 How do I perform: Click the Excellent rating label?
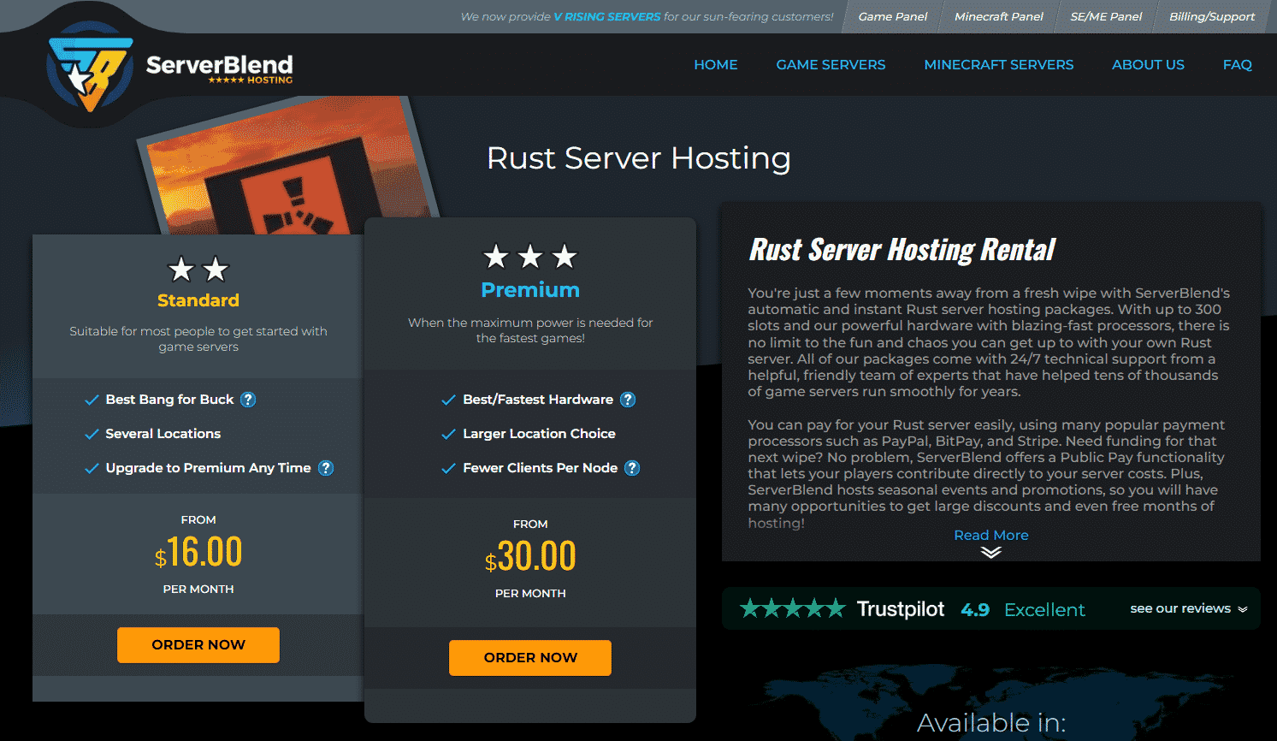pos(1044,609)
